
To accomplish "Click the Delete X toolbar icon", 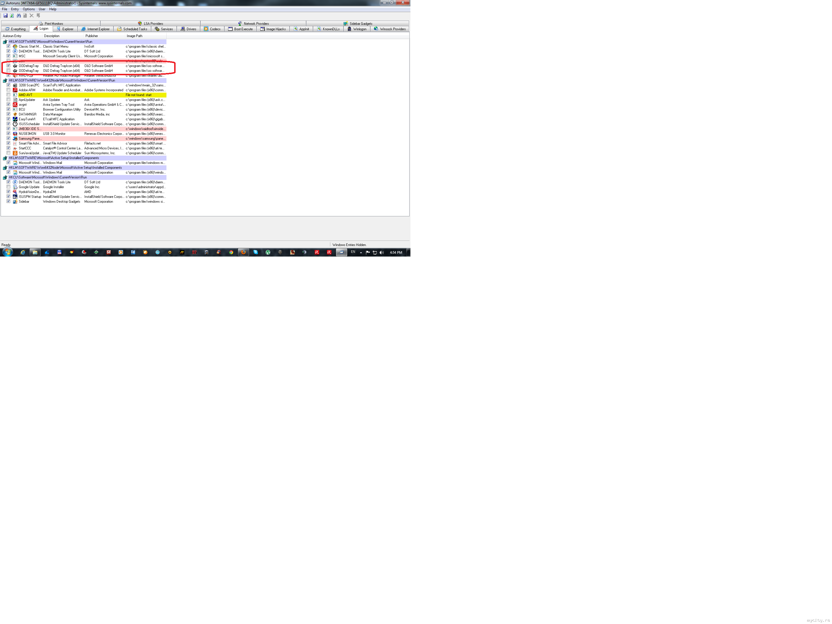I will [32, 16].
